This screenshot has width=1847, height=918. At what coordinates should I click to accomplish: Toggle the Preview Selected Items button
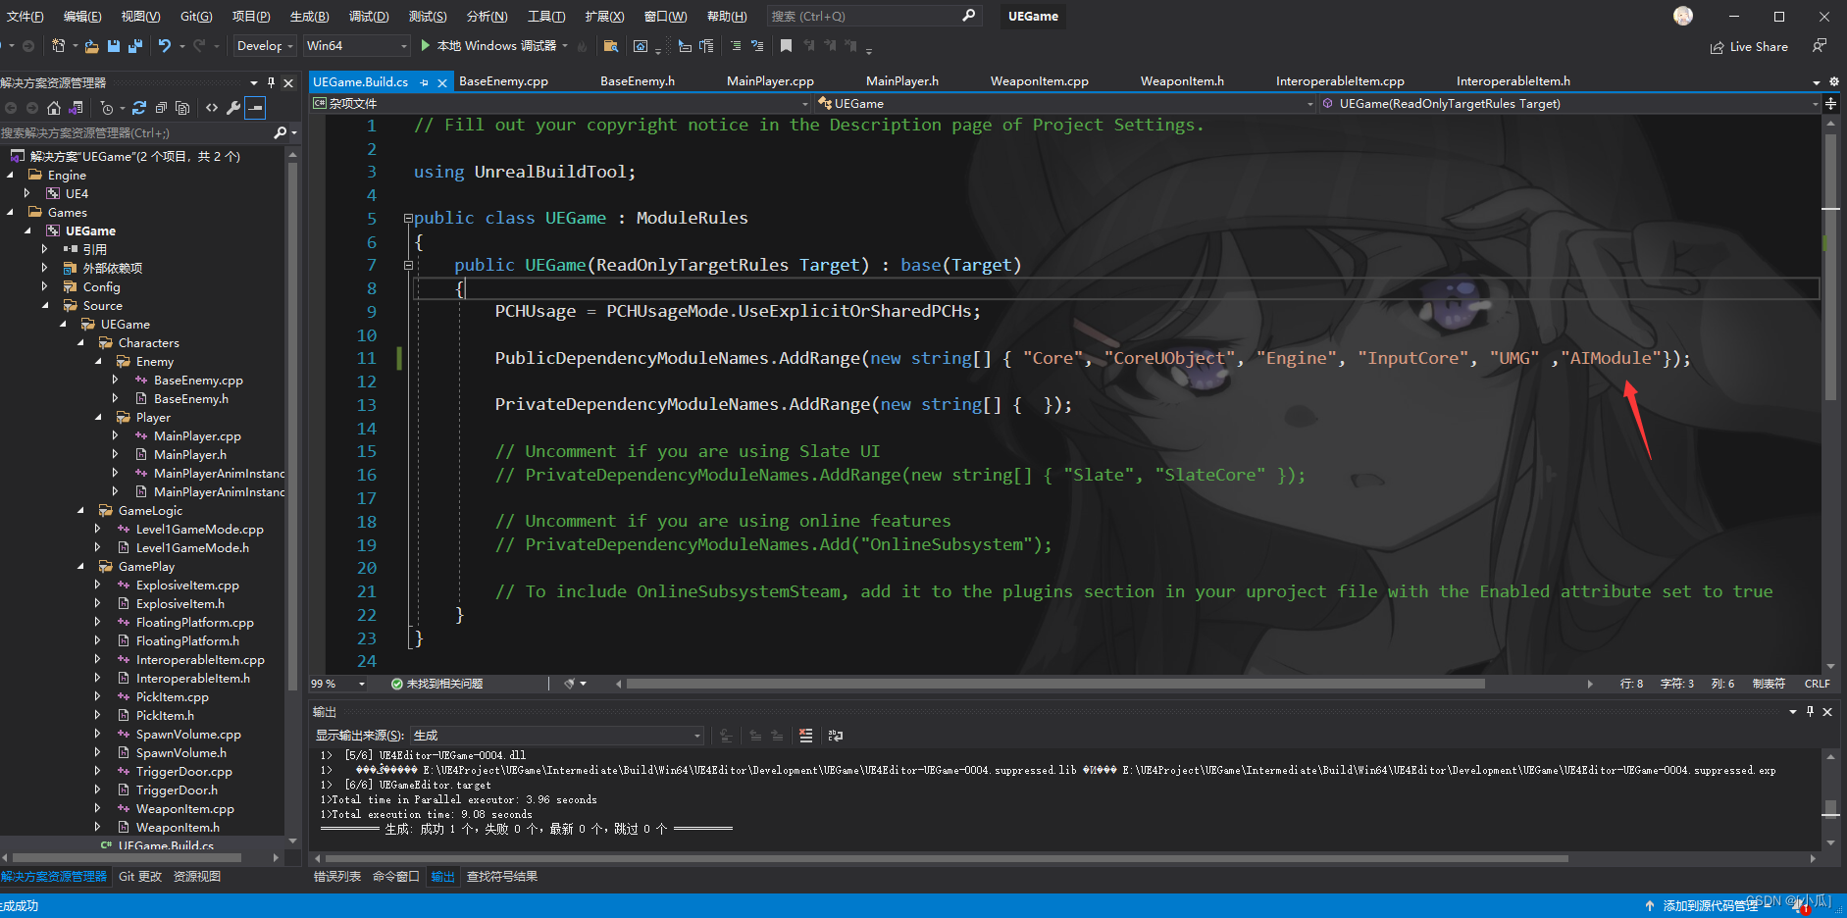[255, 108]
